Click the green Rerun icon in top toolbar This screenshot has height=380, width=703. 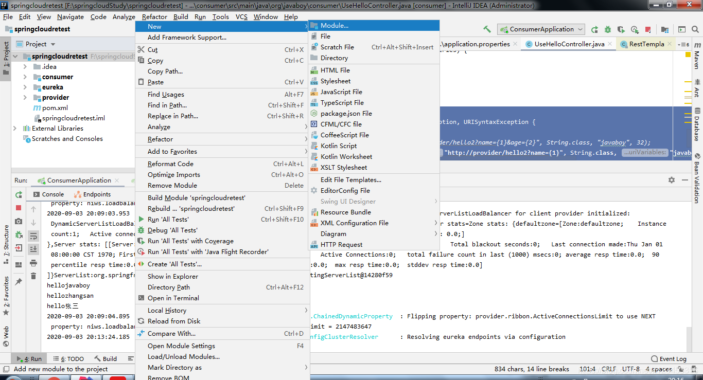coord(594,29)
